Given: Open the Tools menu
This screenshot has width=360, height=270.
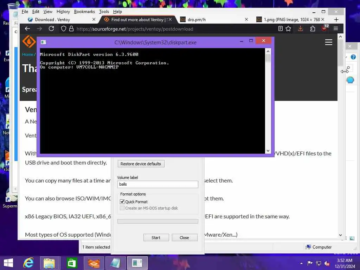Looking at the screenshot, I should (x=104, y=12).
